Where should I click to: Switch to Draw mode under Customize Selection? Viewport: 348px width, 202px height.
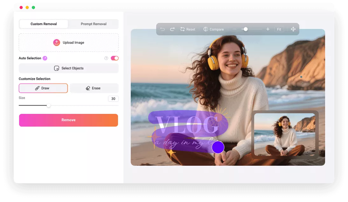43,88
